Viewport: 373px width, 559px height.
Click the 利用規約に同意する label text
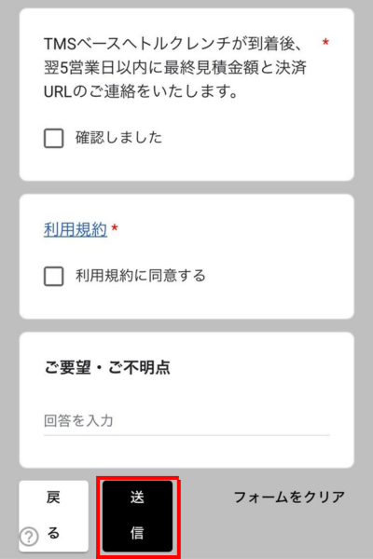coord(140,276)
